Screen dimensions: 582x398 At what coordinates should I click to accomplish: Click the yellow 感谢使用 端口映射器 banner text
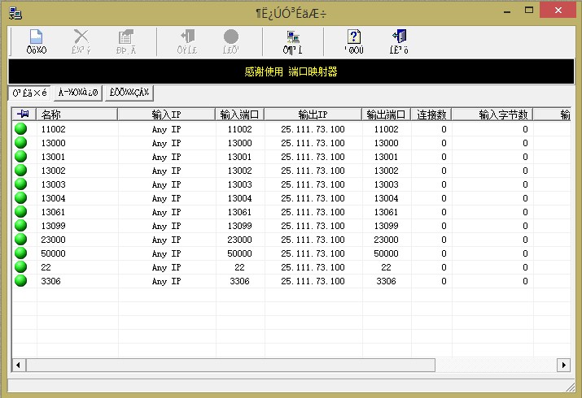tap(291, 71)
